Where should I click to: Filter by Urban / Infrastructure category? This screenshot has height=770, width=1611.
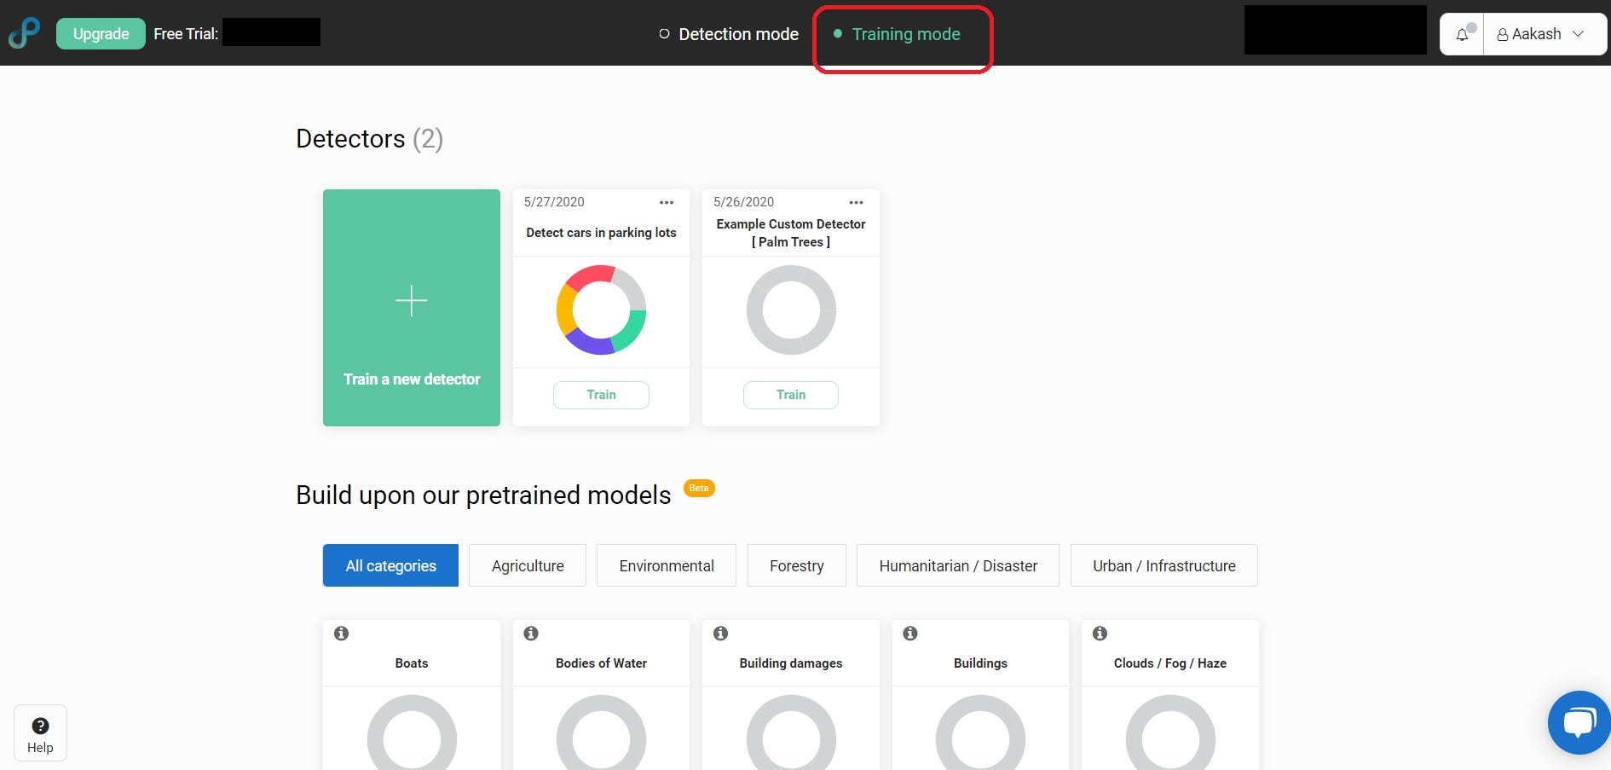point(1163,566)
